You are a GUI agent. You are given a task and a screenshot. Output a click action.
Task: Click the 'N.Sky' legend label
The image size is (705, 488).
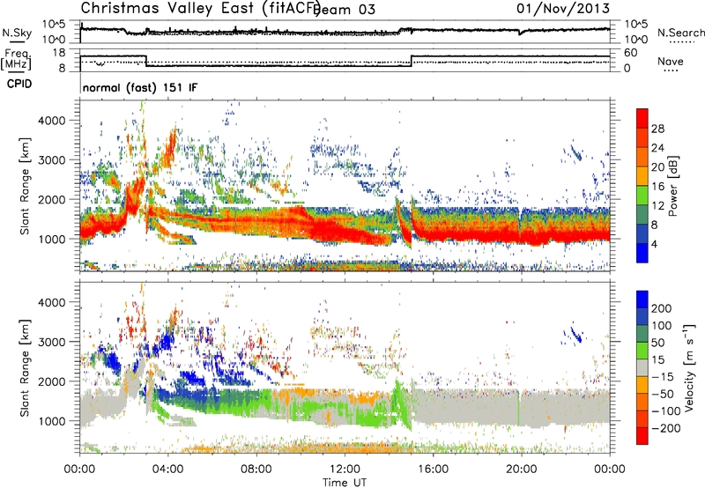coord(17,33)
